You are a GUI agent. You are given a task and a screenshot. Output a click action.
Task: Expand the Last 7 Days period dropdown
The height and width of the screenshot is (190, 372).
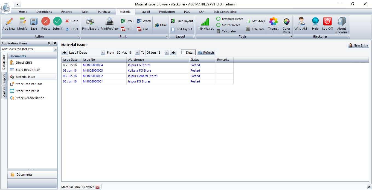click(103, 53)
